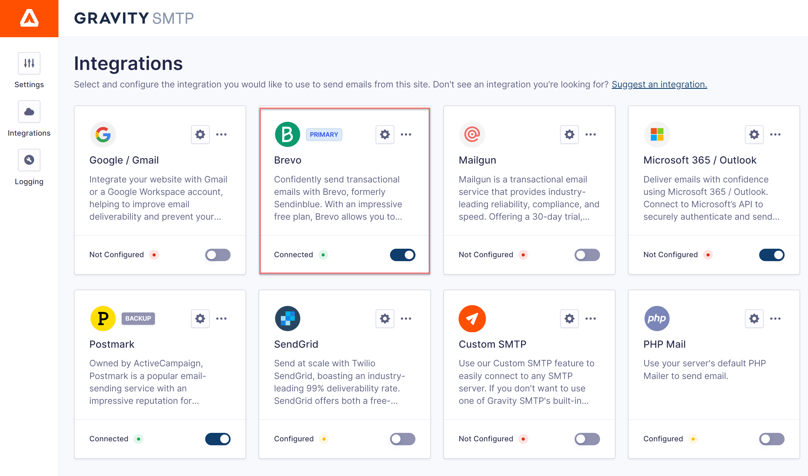The height and width of the screenshot is (476, 808).
Task: Click the Brevo logo icon
Action: 288,135
